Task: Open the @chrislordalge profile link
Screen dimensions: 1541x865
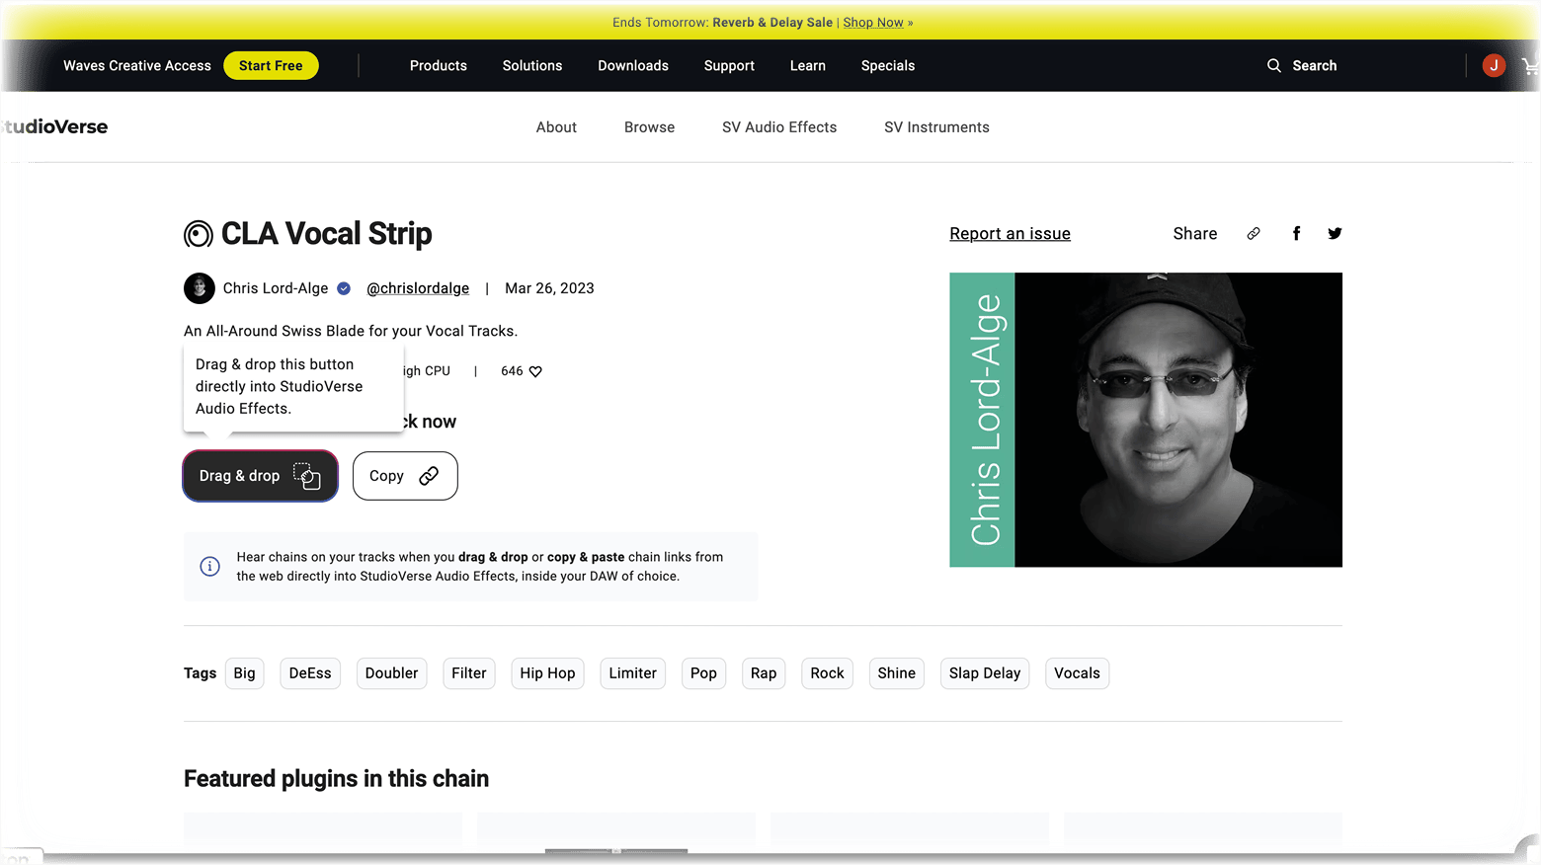Action: click(418, 288)
